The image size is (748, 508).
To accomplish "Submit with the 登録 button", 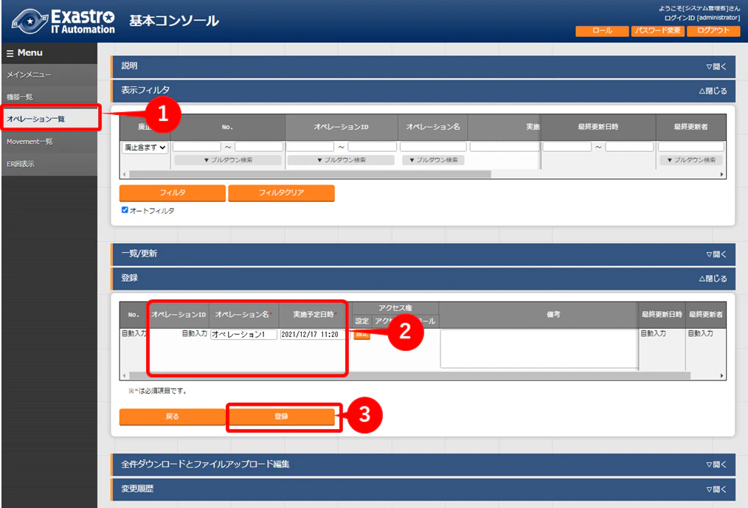I will (x=282, y=417).
